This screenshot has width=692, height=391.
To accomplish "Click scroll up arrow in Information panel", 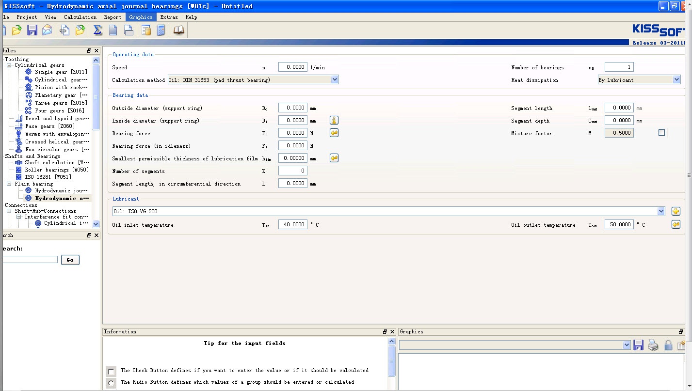I will 392,342.
